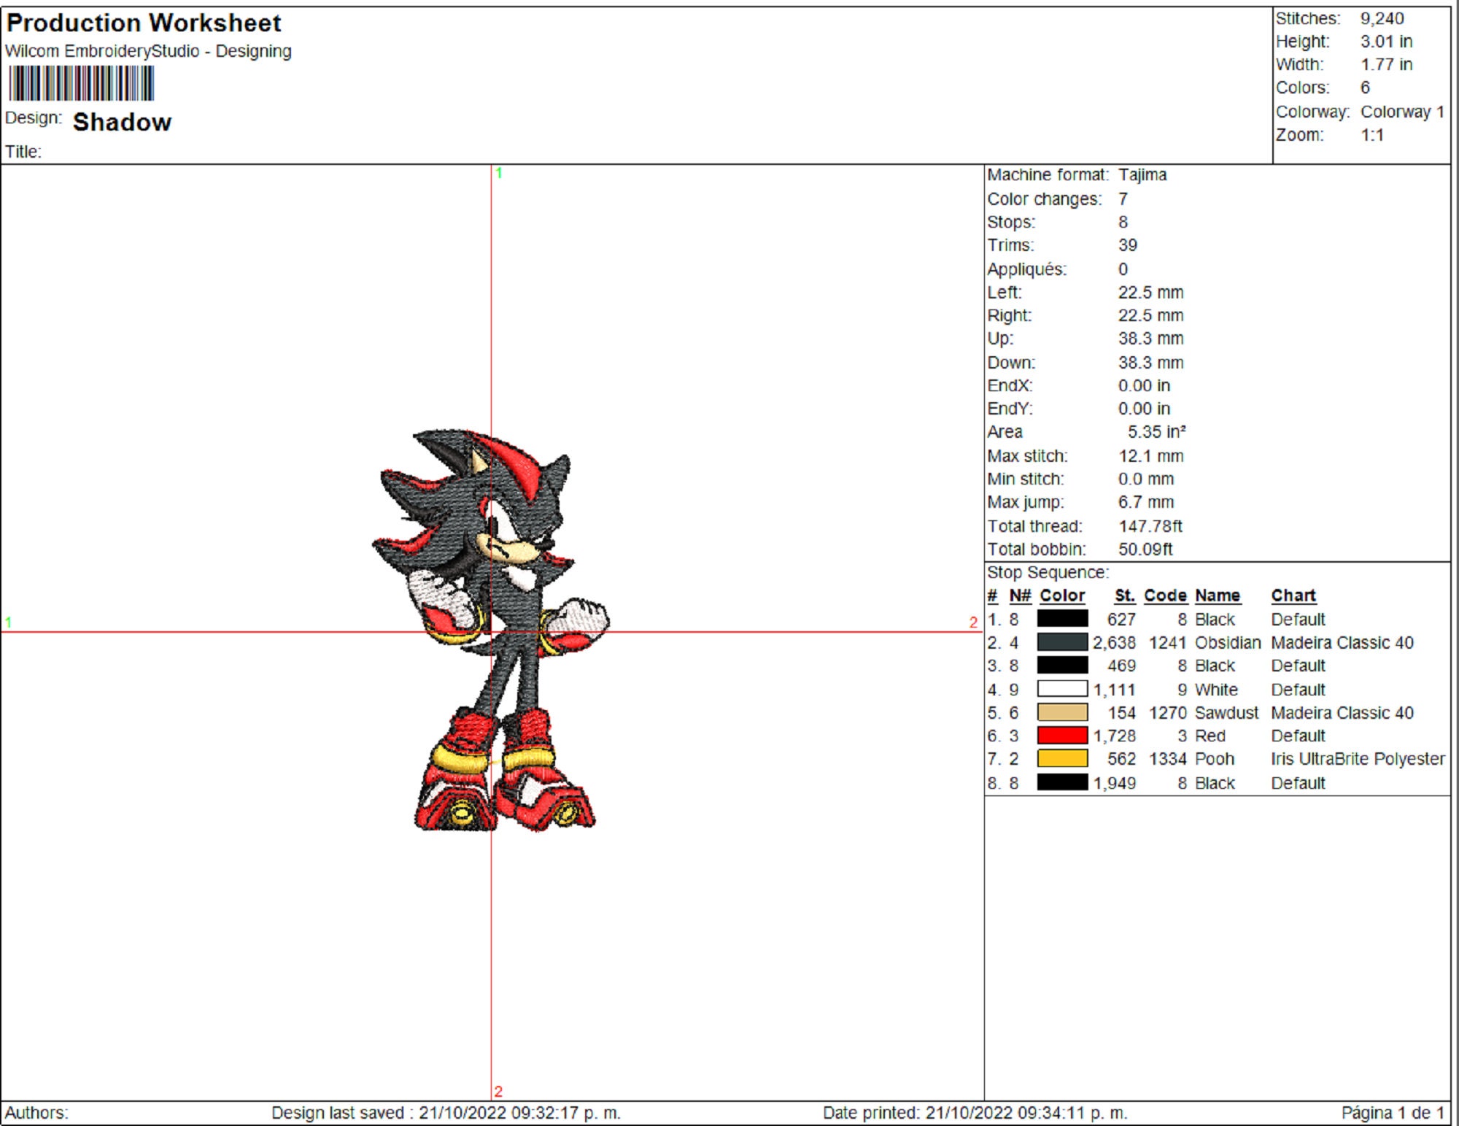Screen dimensions: 1459x1126
Task: Click the St. column header
Action: point(1124,595)
